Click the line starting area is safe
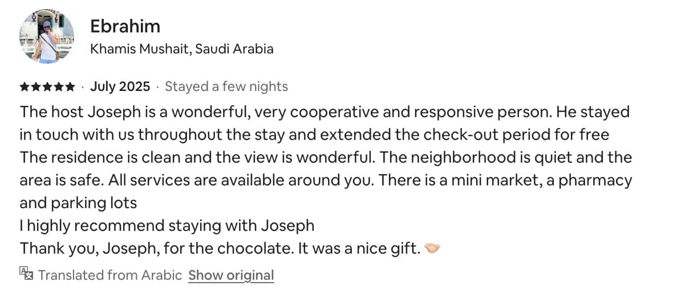This screenshot has width=673, height=298. tap(325, 180)
